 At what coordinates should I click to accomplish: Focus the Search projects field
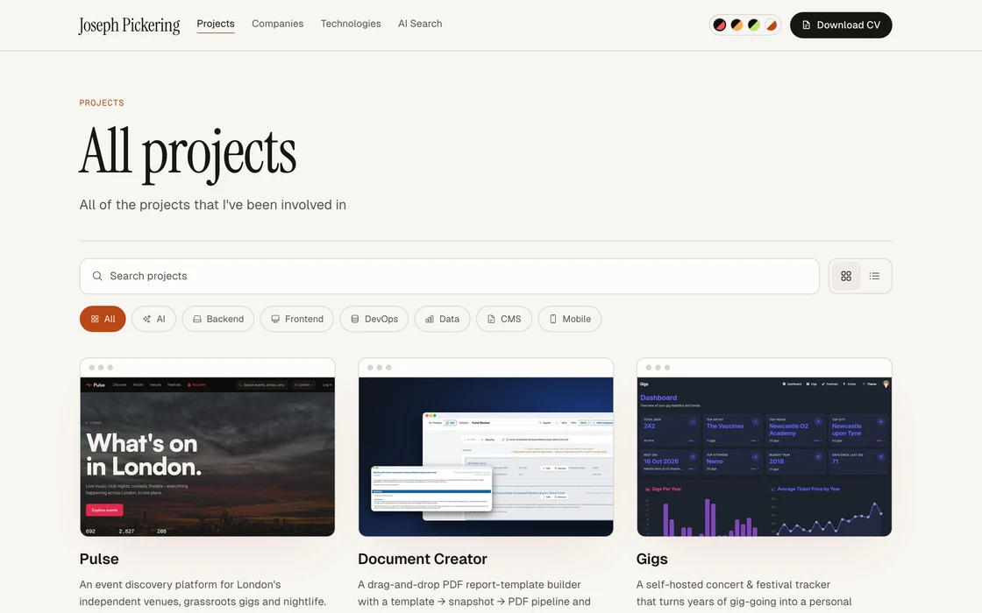tap(449, 276)
